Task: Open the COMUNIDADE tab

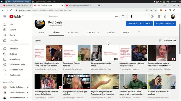Action: (93, 33)
